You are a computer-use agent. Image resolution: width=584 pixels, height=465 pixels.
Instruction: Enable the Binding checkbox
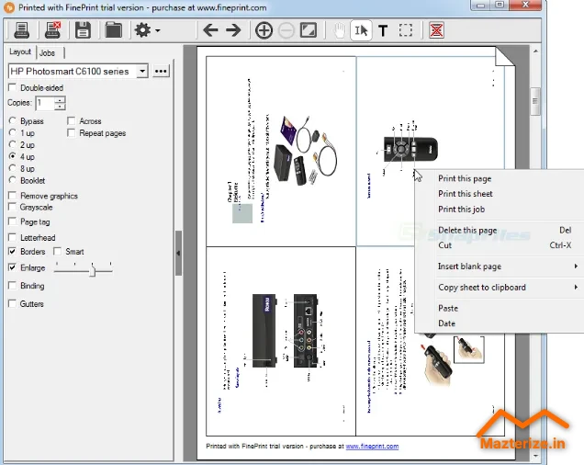(12, 286)
